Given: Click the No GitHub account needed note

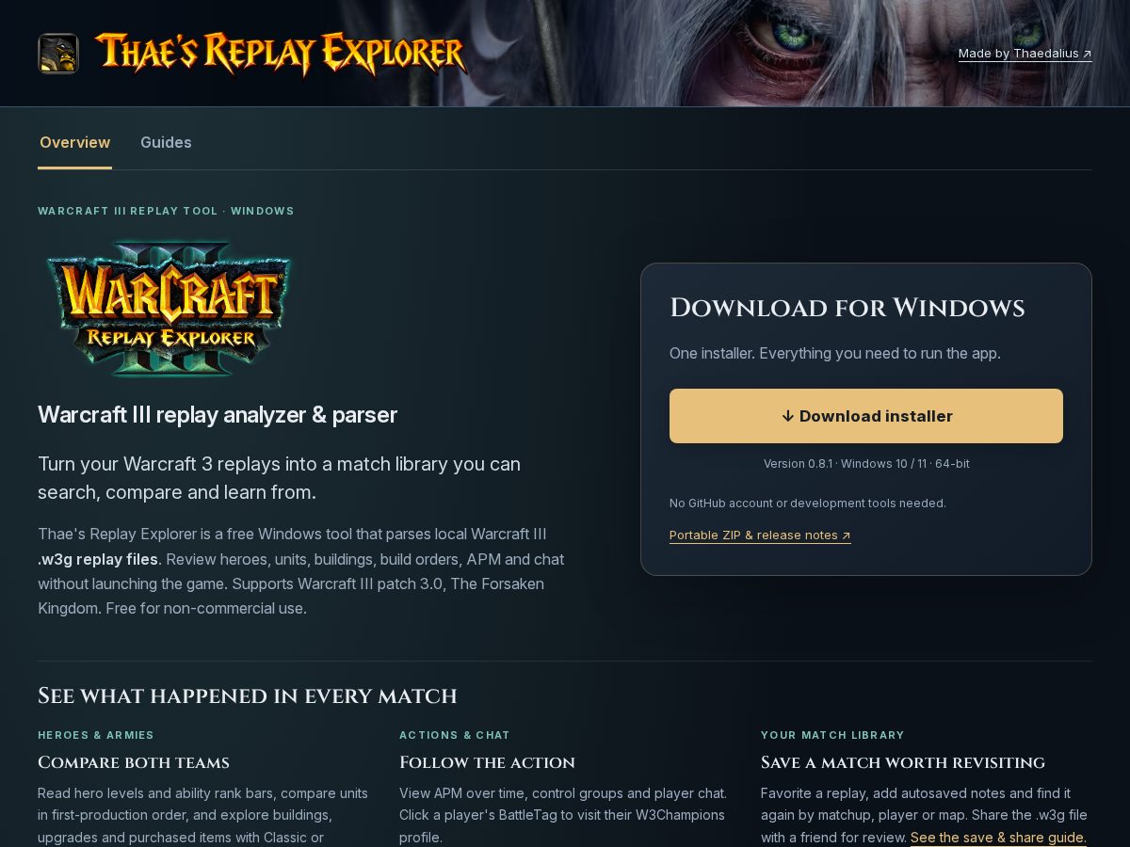Looking at the screenshot, I should [x=808, y=503].
